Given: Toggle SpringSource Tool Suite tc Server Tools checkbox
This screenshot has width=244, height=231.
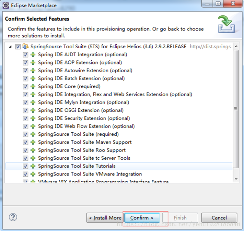Looking at the screenshot, I should [25, 158].
